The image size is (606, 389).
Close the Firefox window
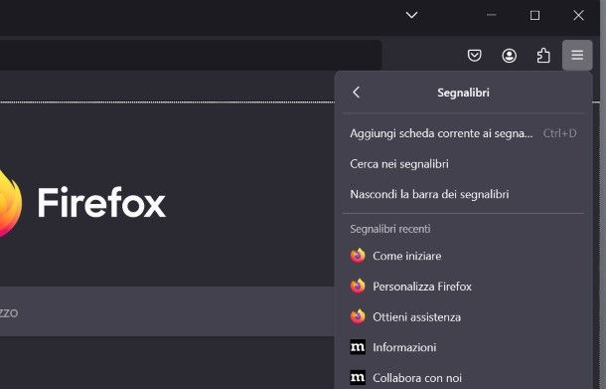pos(578,15)
